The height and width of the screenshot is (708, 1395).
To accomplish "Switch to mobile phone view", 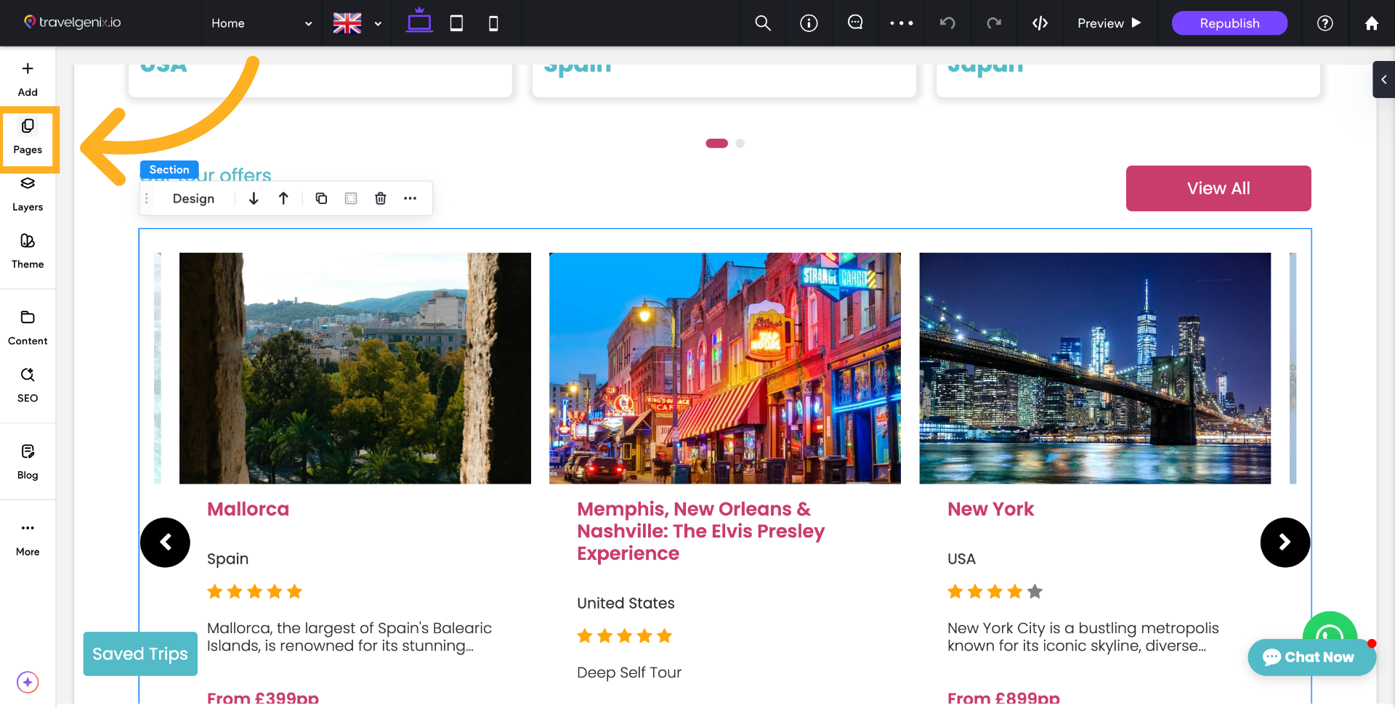I will click(x=493, y=23).
